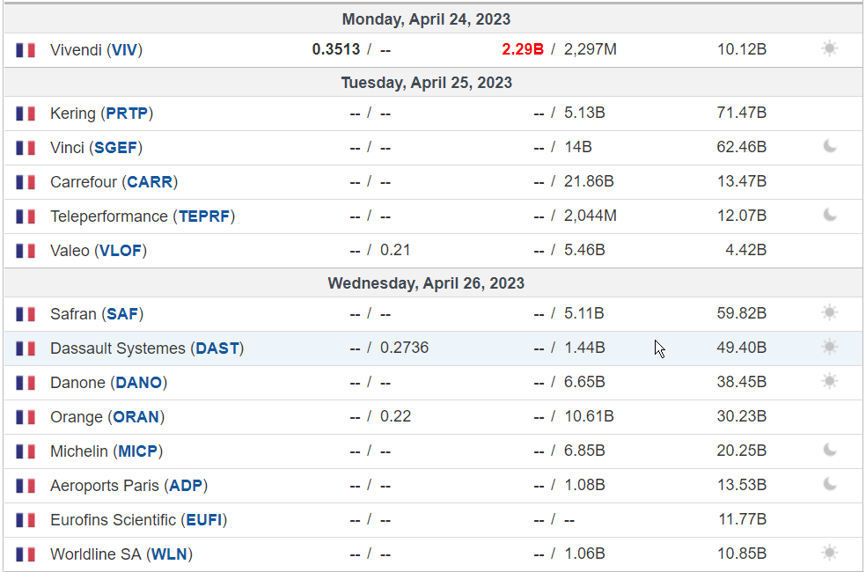Image resolution: width=866 pixels, height=572 pixels.
Task: Click the France flag beside Orange
Action: click(x=26, y=417)
